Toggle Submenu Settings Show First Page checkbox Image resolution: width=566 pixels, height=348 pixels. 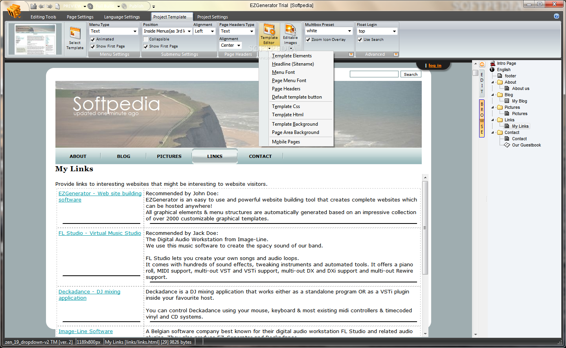[x=146, y=46]
